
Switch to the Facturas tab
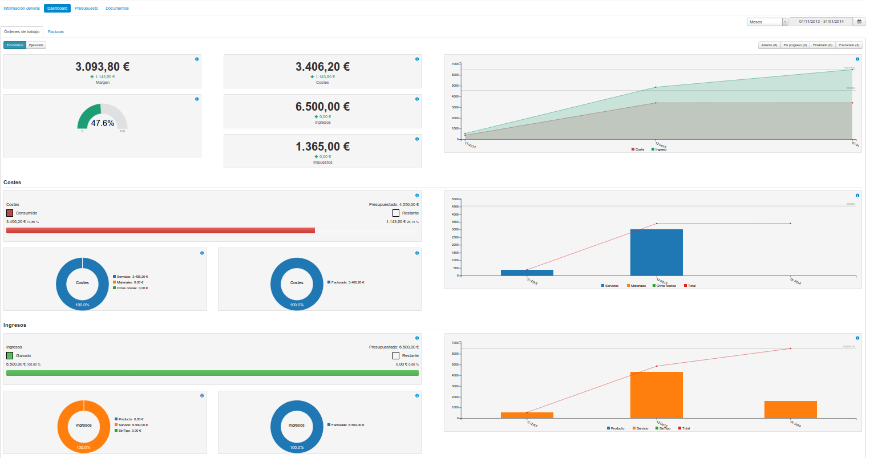pyautogui.click(x=56, y=32)
